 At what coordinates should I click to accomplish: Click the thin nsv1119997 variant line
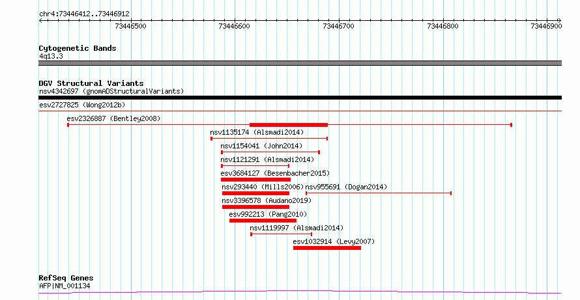click(281, 234)
